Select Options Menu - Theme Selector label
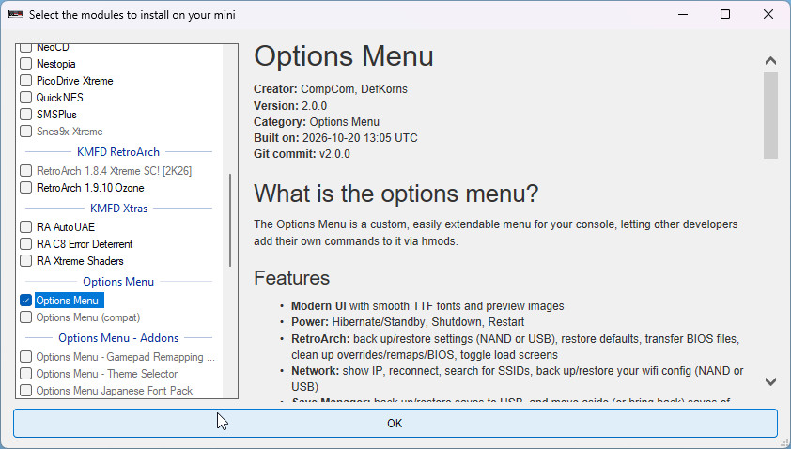 click(x=106, y=374)
